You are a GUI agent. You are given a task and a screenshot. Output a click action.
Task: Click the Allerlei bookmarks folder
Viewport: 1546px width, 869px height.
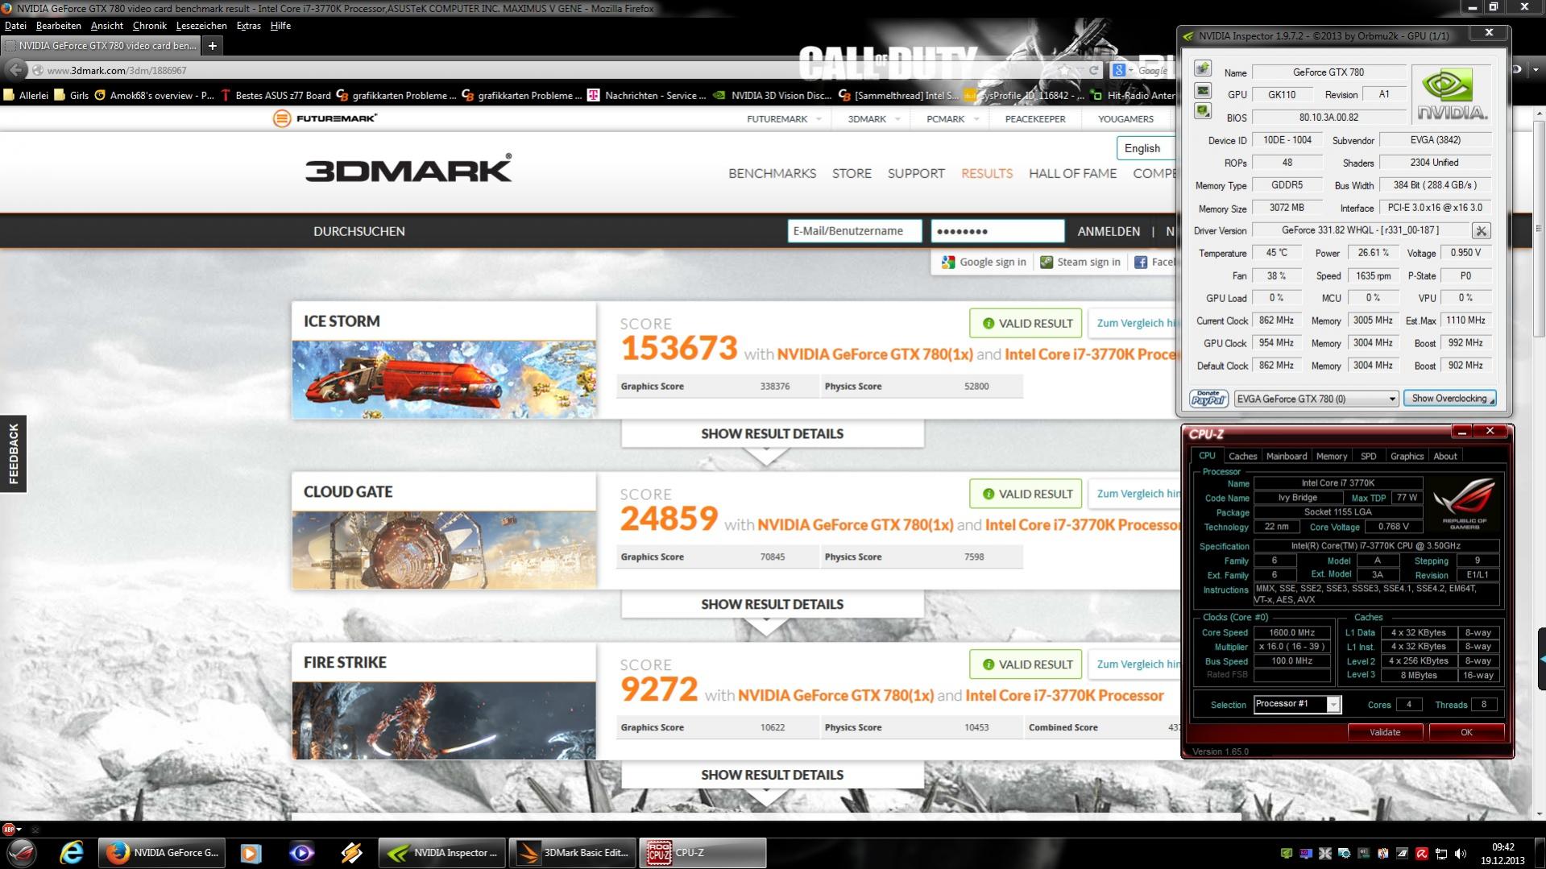26,95
